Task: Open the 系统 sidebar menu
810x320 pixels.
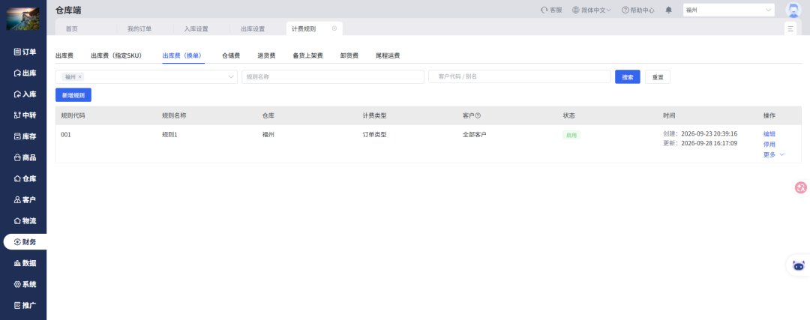Action: [25, 284]
